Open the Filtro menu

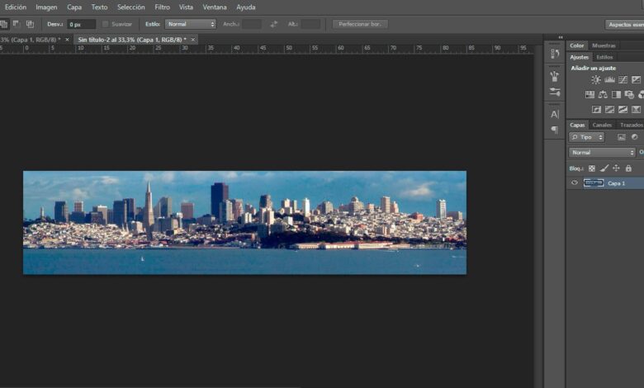163,7
